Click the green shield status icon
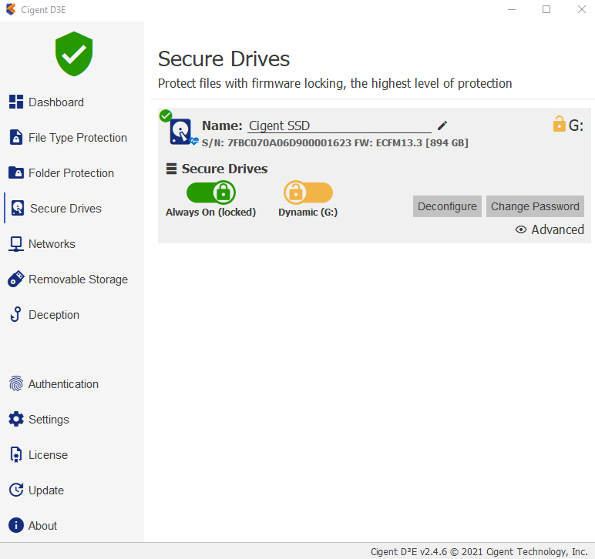The height and width of the screenshot is (559, 595). point(74,54)
